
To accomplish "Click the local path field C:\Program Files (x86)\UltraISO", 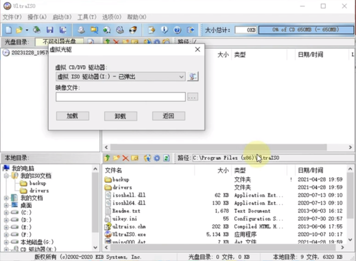I will (272, 158).
